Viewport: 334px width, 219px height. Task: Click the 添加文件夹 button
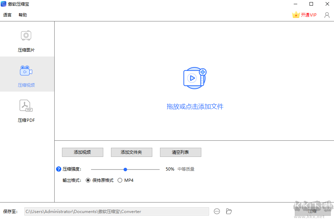[x=131, y=152]
